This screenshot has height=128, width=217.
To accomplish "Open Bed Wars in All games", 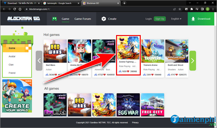I will click(x=79, y=105).
